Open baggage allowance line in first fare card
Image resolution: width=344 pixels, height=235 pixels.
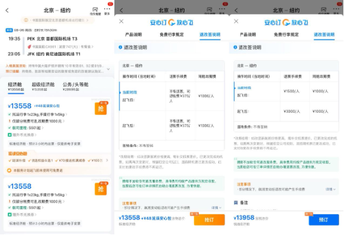38,114
